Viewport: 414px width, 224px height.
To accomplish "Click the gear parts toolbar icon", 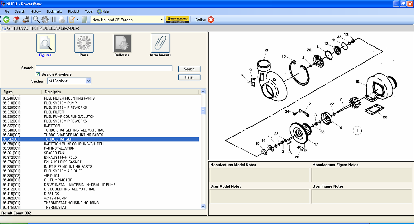I will pyautogui.click(x=45, y=20).
